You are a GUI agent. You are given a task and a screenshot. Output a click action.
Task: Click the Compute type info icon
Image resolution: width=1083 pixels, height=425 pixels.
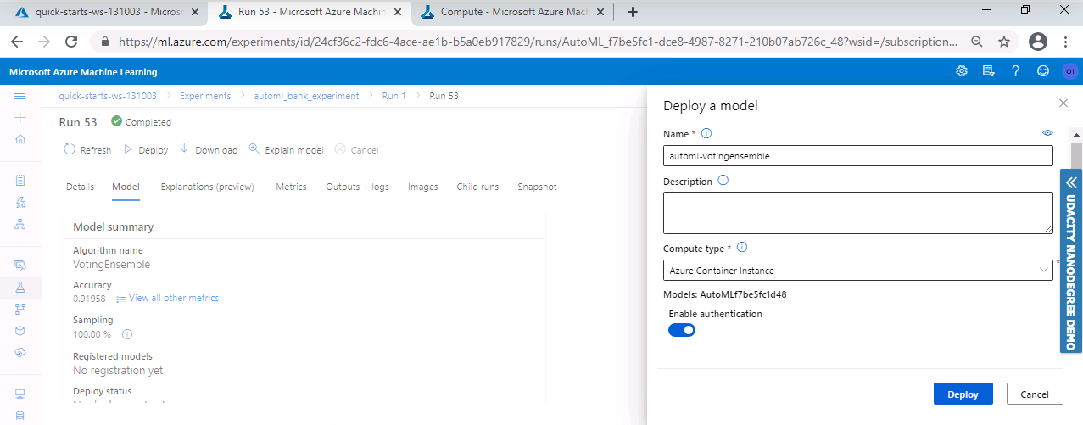741,248
